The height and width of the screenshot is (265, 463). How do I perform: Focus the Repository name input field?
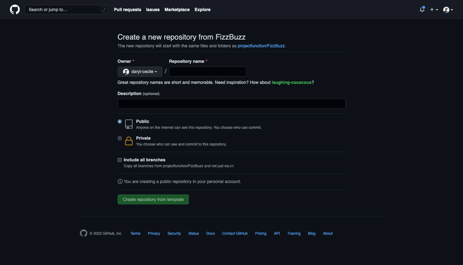point(207,72)
